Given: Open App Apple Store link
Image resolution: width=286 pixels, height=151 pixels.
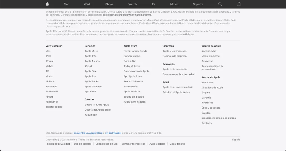Looking at the screenshot, I should 133,77.
